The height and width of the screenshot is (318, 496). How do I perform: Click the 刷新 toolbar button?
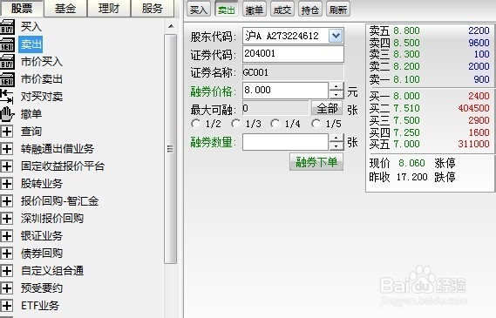(338, 10)
